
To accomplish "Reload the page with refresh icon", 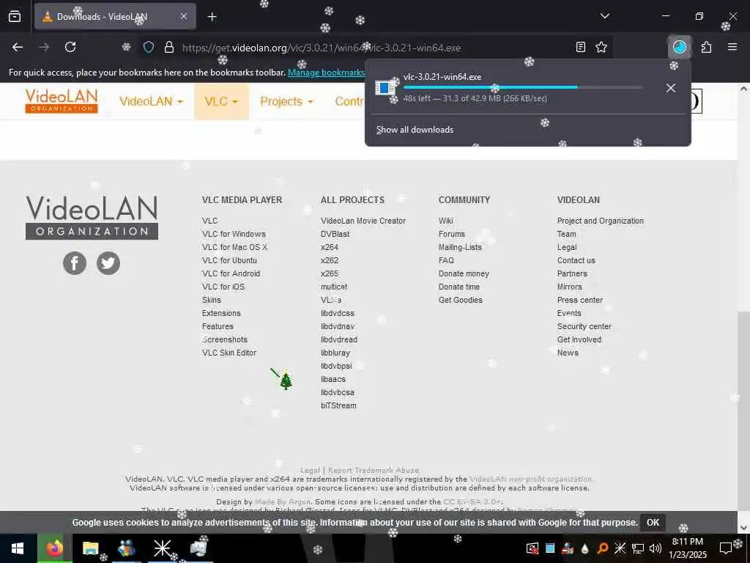I will 70,47.
